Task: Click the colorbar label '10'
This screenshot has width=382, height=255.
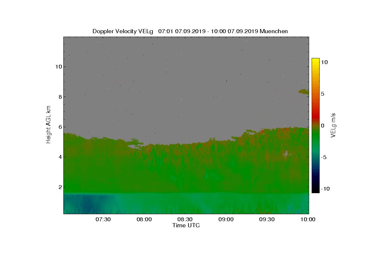Action: click(x=324, y=62)
